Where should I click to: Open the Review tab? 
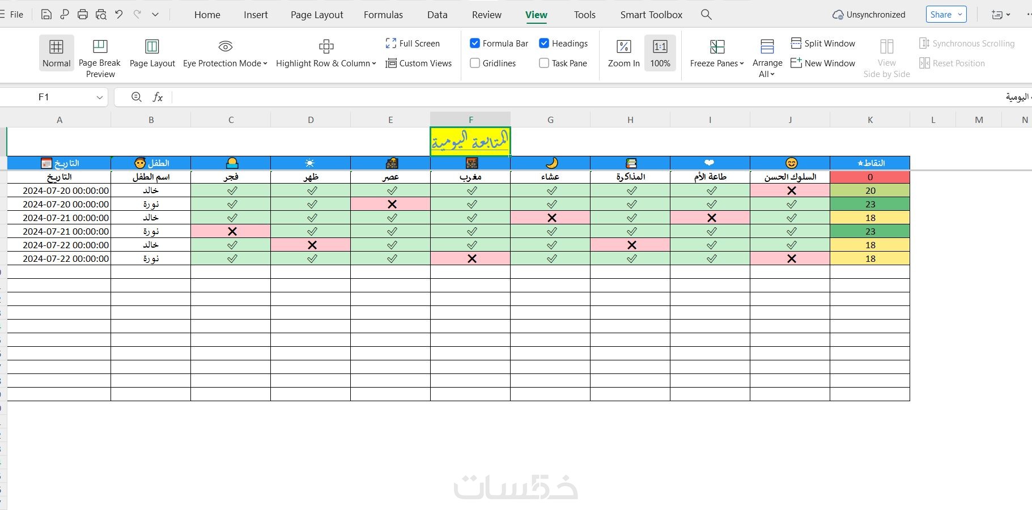click(487, 15)
